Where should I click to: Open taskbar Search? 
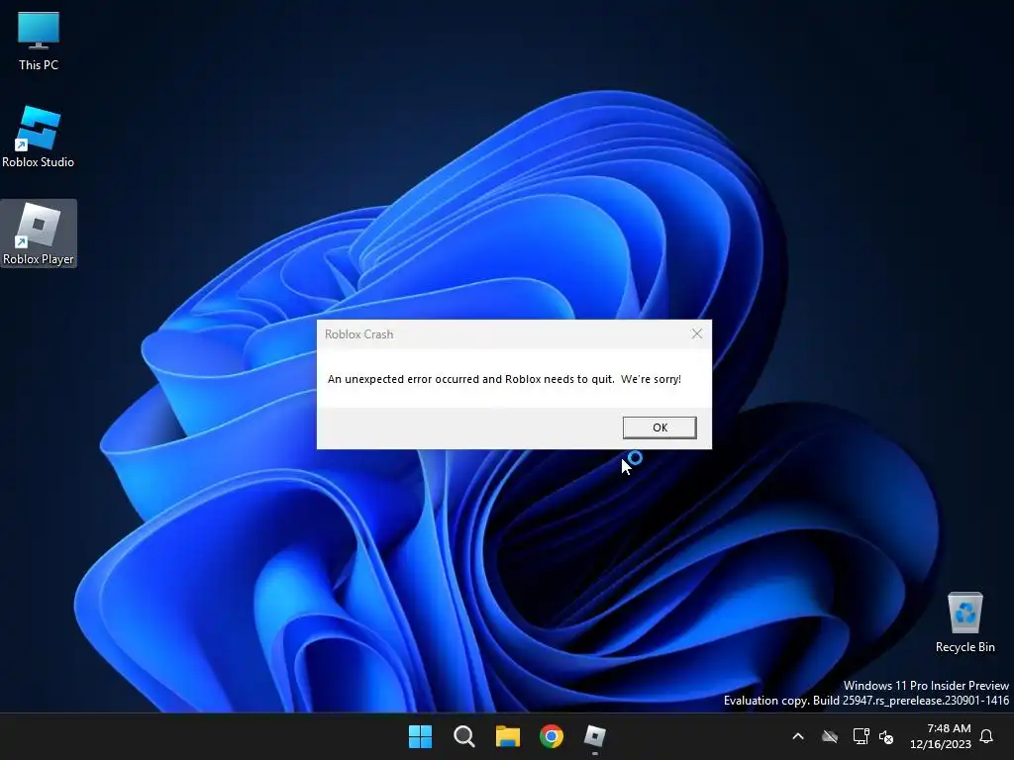463,736
